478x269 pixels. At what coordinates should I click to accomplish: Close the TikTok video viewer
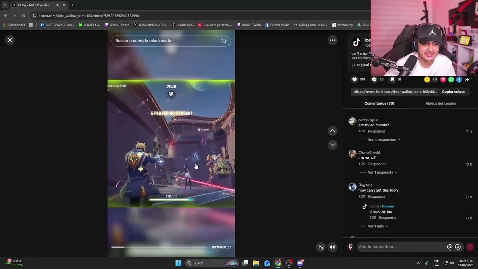[10, 40]
